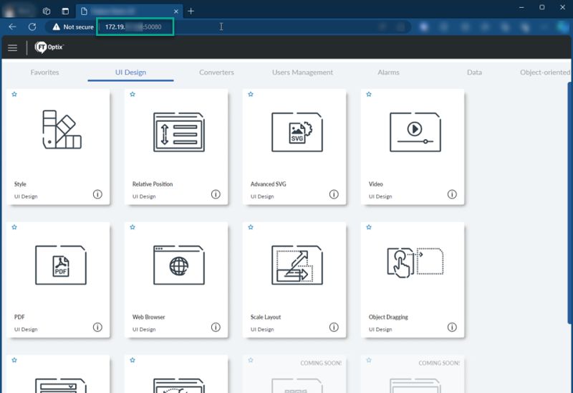Viewport: 573px width, 393px height.
Task: Open the Converters tab
Action: [x=216, y=72]
